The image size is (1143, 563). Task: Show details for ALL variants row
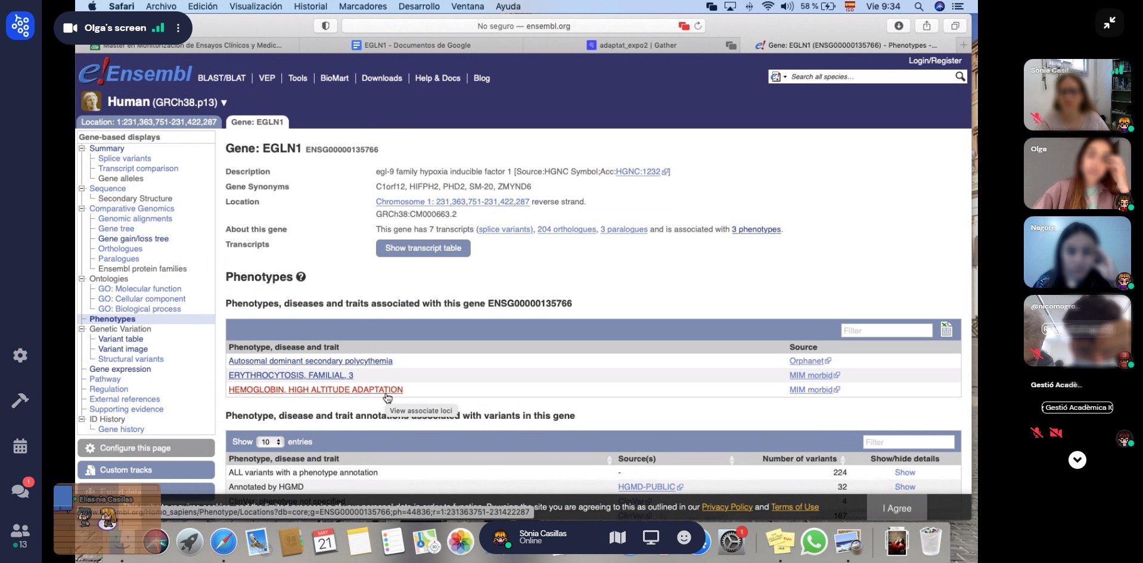coord(905,472)
